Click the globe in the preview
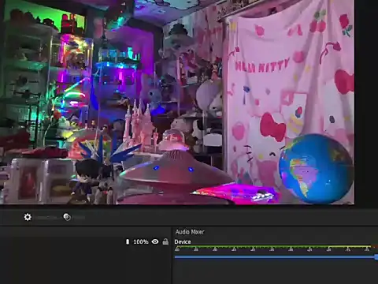Screen dimensions: 378x284 (x=316, y=169)
